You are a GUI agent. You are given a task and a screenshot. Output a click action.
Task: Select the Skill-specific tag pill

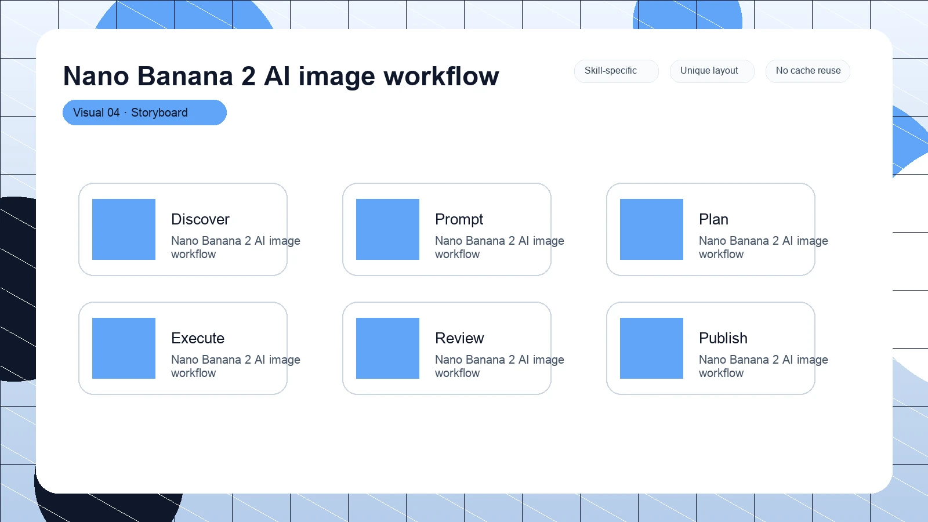tap(617, 71)
